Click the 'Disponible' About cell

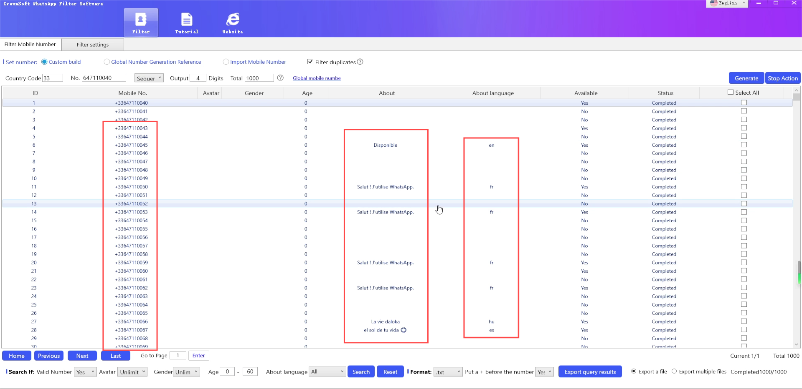click(x=385, y=145)
